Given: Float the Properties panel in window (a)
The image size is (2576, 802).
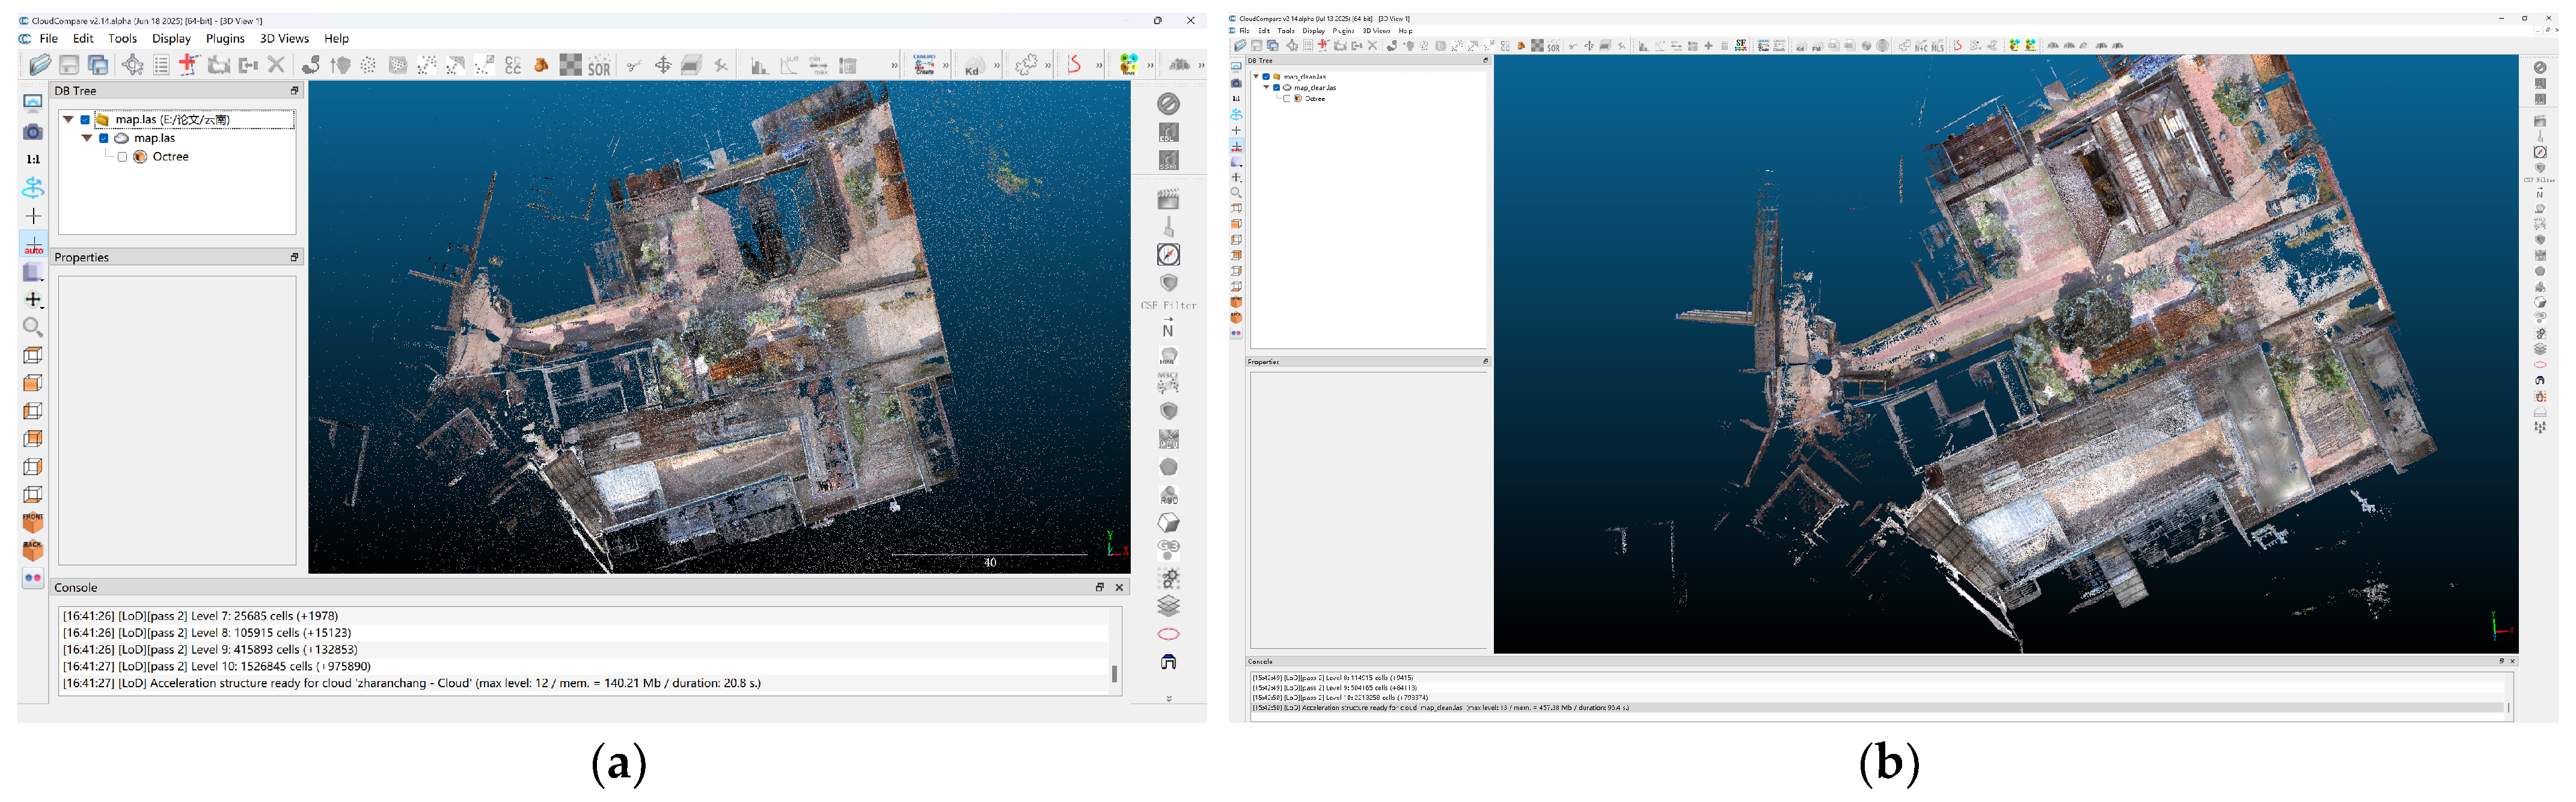Looking at the screenshot, I should (294, 258).
